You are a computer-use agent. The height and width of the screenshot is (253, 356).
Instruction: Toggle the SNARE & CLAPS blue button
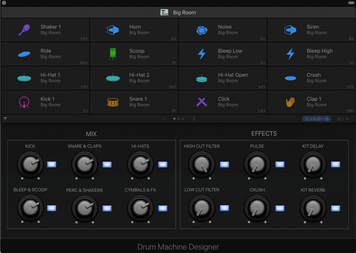[107, 165]
